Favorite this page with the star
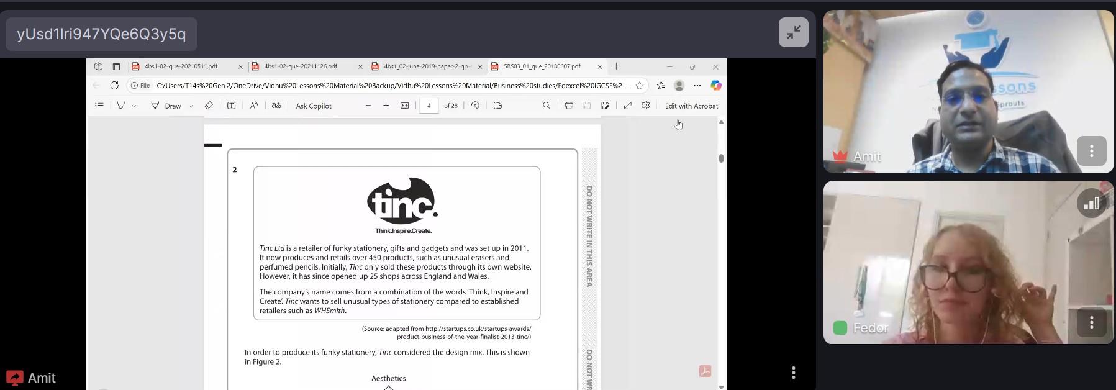The height and width of the screenshot is (390, 1116). [x=640, y=86]
